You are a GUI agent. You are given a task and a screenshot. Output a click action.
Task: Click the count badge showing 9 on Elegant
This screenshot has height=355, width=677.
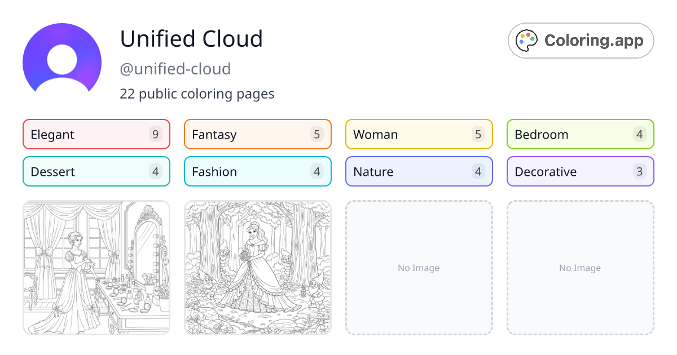156,134
